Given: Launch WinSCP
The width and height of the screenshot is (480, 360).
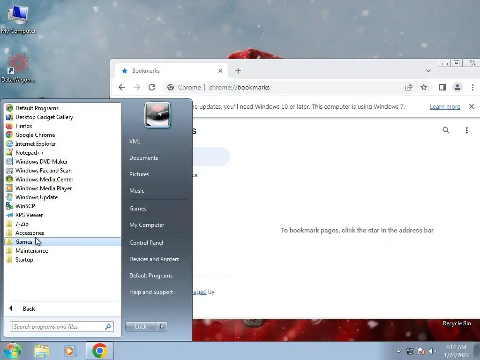Looking at the screenshot, I should pos(63,206).
